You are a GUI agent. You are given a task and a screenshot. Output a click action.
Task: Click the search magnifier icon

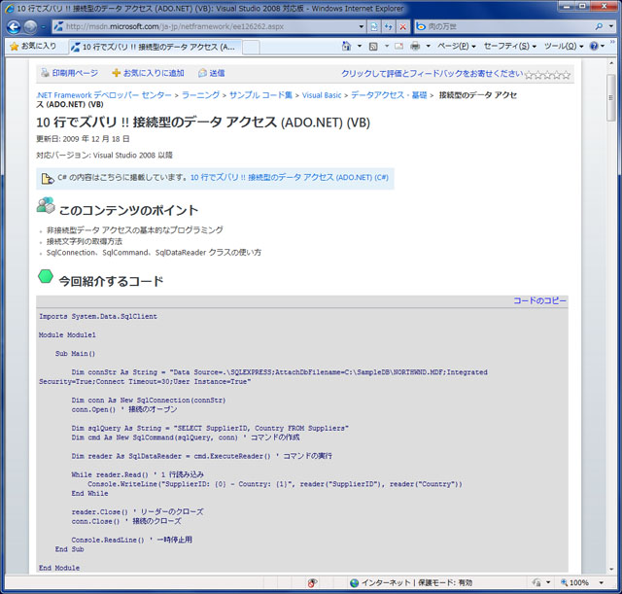tap(599, 26)
